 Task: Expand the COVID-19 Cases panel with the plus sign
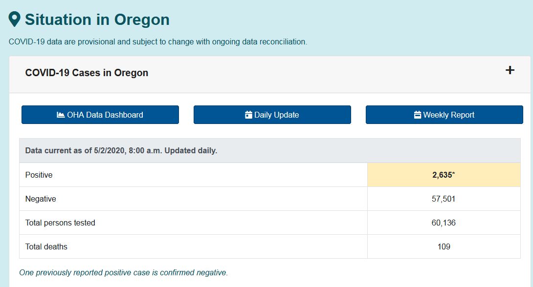point(510,70)
